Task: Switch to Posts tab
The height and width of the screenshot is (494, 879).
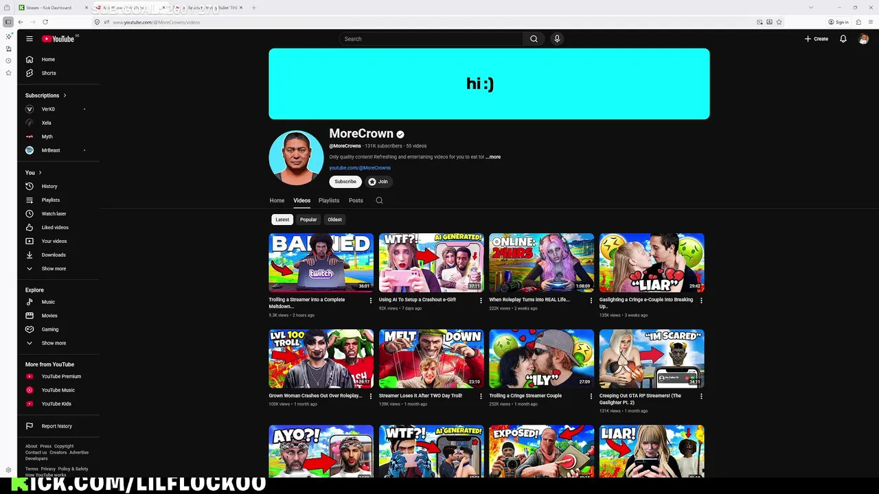Action: pos(356,200)
